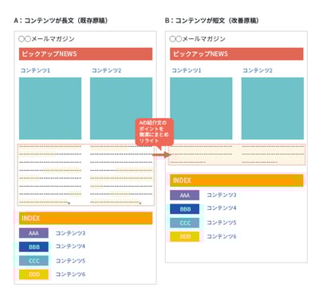This screenshot has width=319, height=296.
Task: Open コンテンツ3 link in layout A
Action: point(70,233)
